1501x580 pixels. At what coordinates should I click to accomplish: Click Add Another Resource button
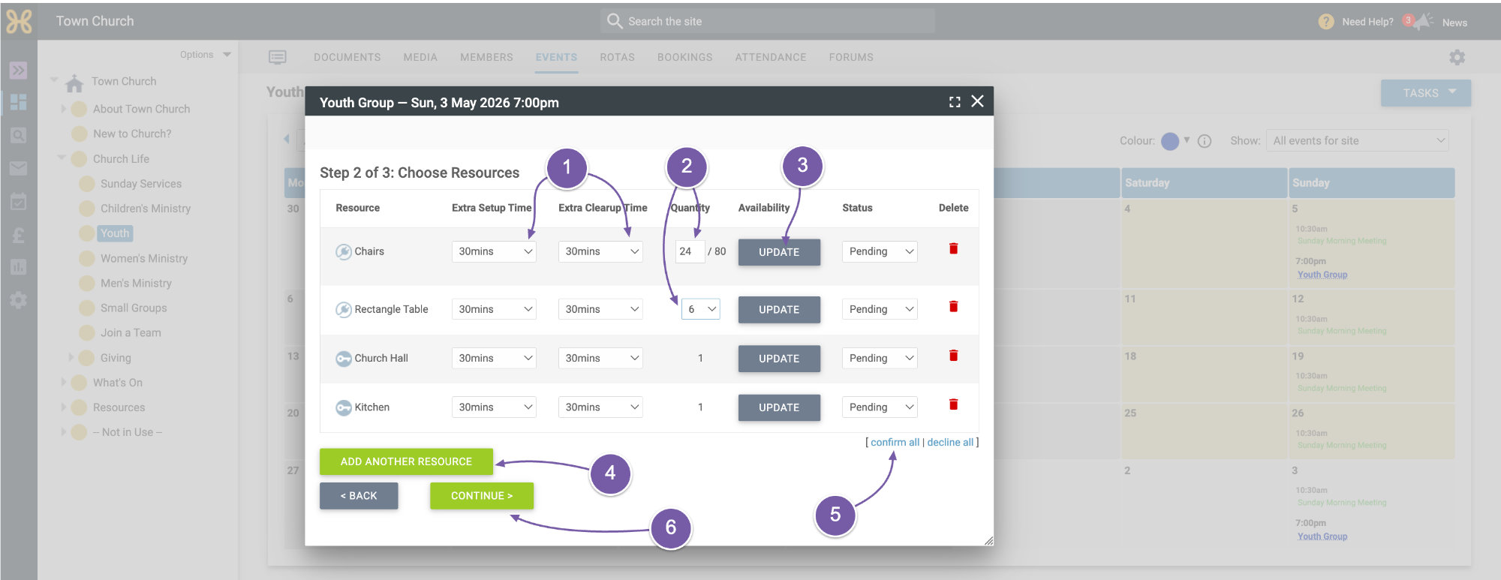(406, 461)
